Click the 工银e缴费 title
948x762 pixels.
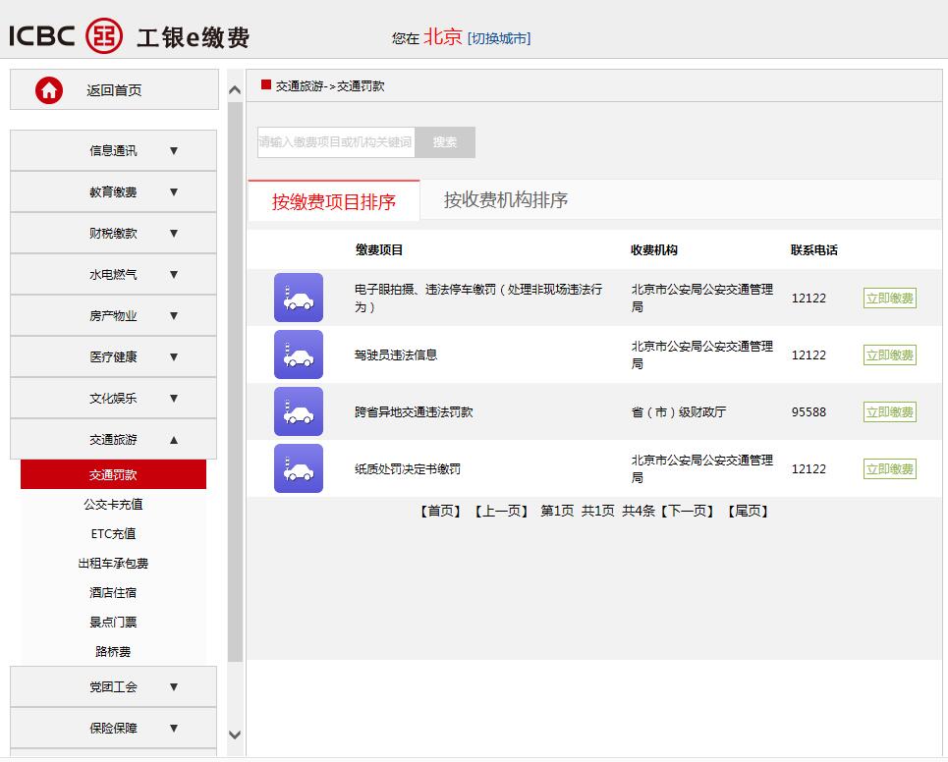(193, 37)
